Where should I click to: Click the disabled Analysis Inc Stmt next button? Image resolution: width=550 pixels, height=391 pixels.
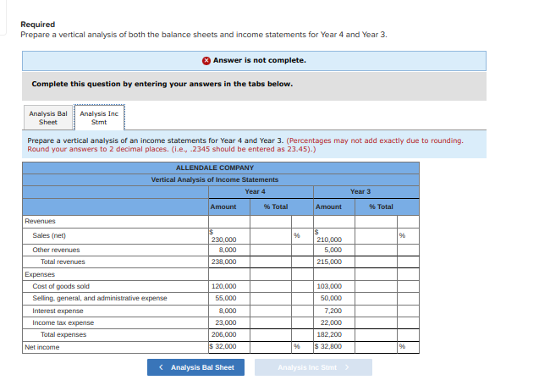(313, 367)
